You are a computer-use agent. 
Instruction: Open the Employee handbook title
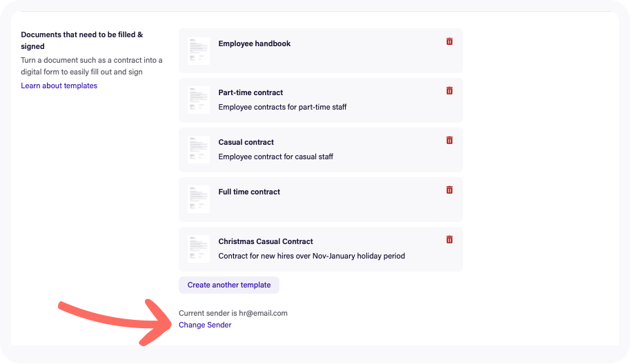pos(255,43)
